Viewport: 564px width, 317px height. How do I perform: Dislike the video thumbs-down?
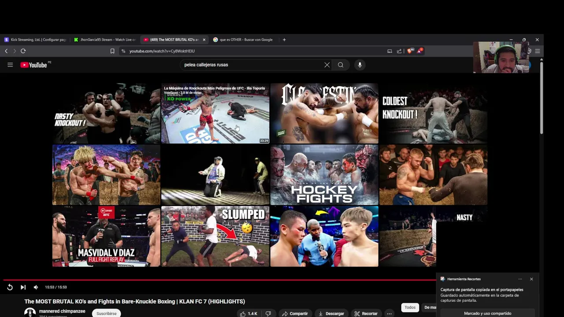268,313
